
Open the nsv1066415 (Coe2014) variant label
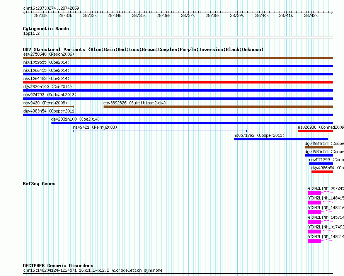46,70
